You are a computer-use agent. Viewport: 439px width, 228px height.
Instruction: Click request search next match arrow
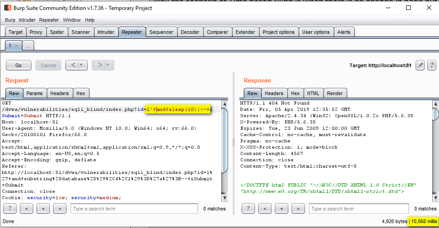(59, 209)
